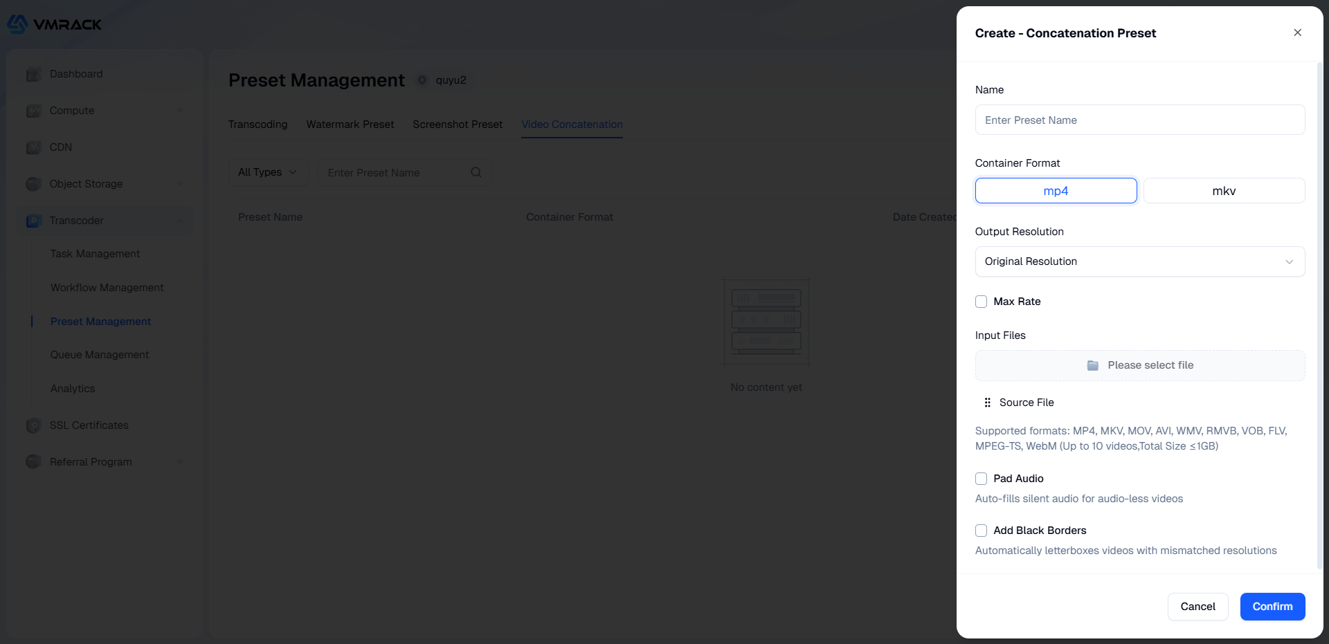Click the CDN menu label
The image size is (1329, 644).
coord(61,147)
